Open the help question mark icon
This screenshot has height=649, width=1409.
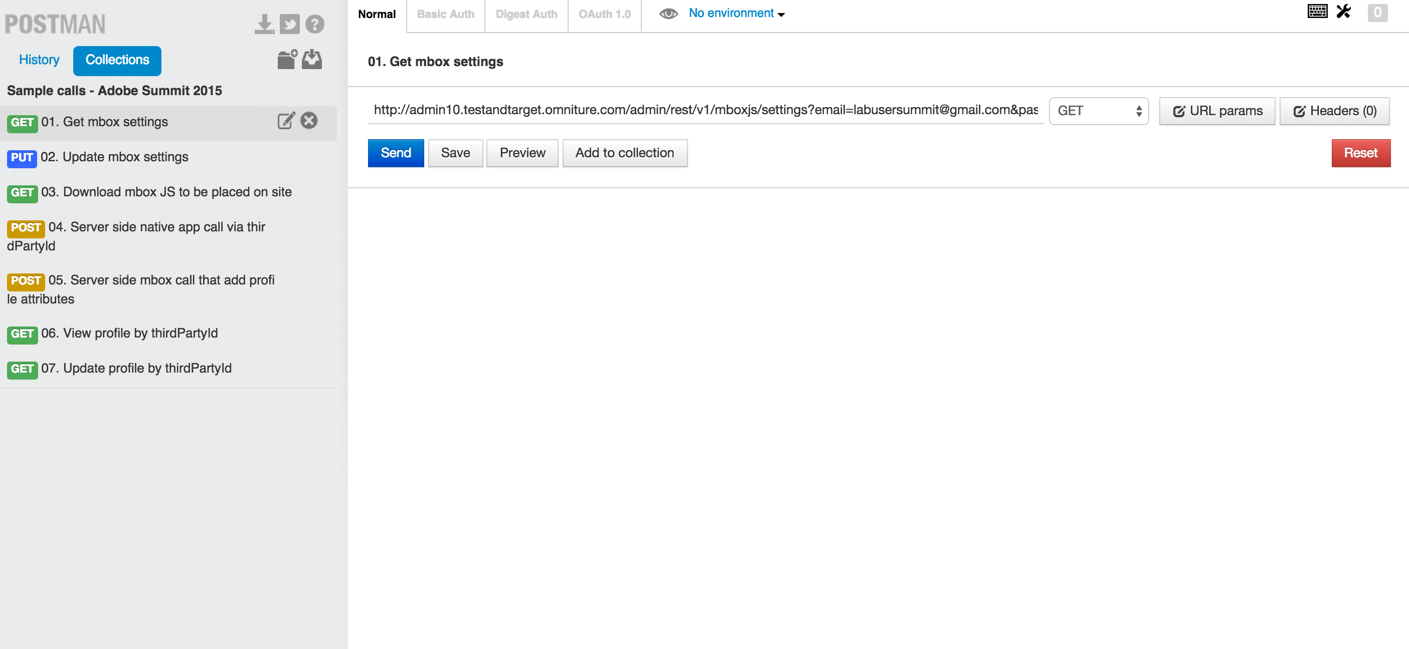314,24
